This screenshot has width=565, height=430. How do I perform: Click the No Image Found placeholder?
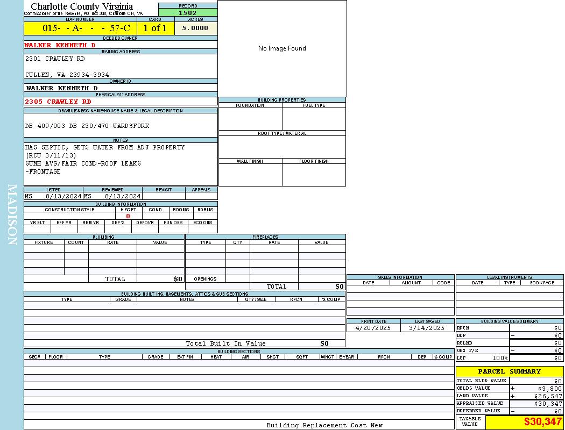(x=282, y=48)
